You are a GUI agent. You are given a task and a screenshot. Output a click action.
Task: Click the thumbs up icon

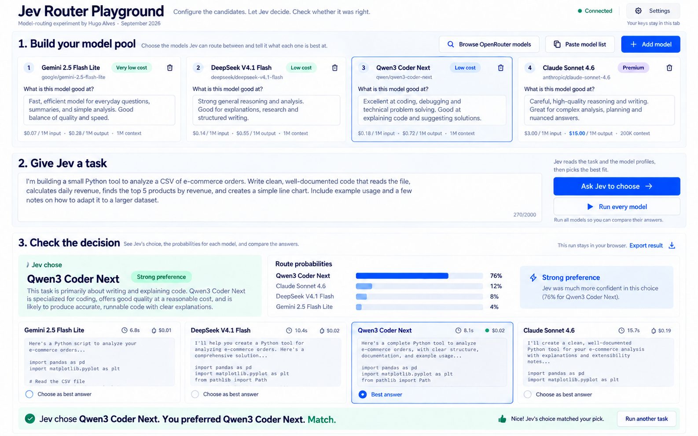(502, 419)
